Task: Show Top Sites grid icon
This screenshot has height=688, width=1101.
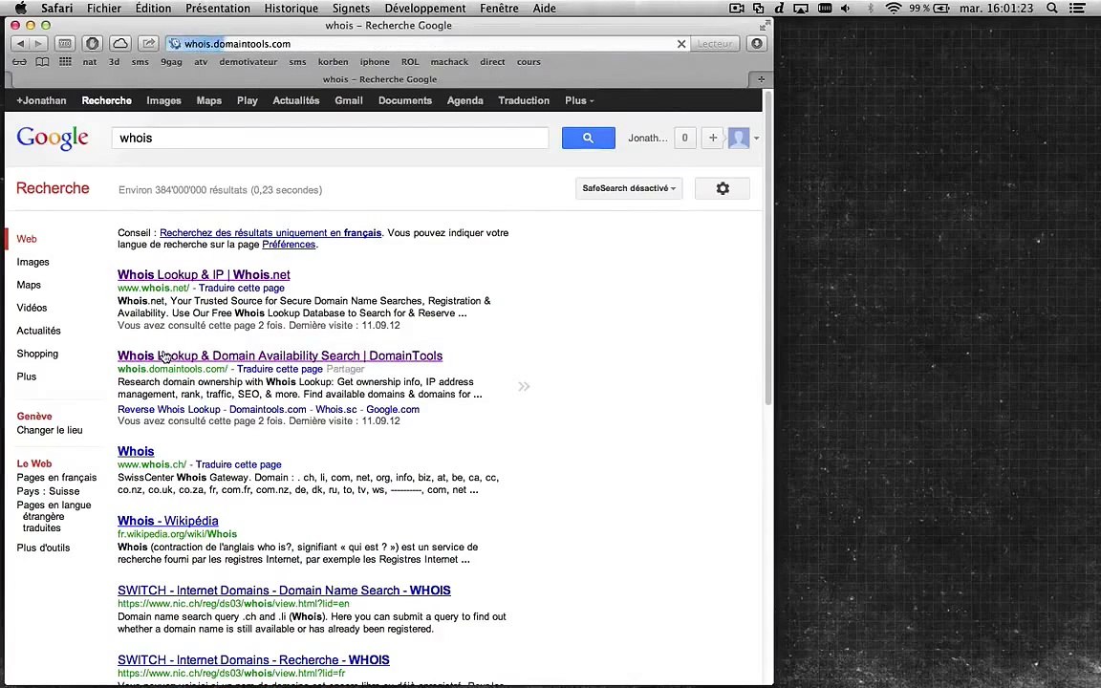Action: (x=65, y=62)
